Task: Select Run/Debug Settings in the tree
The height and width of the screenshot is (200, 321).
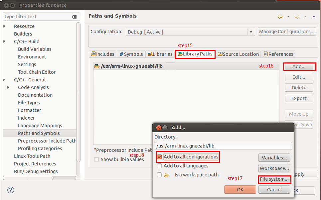Action: coord(36,171)
